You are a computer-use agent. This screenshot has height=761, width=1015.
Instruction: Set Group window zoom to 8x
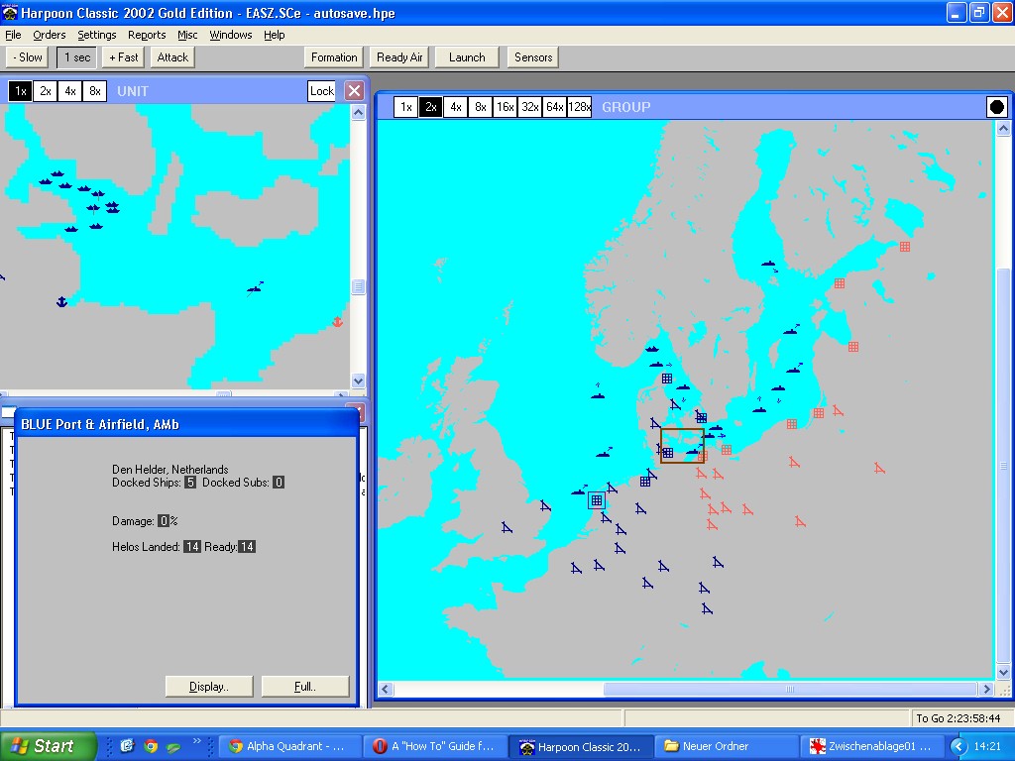(x=481, y=107)
